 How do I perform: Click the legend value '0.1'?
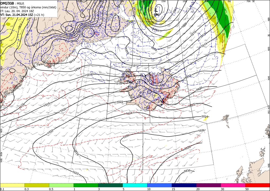click(x=2, y=189)
